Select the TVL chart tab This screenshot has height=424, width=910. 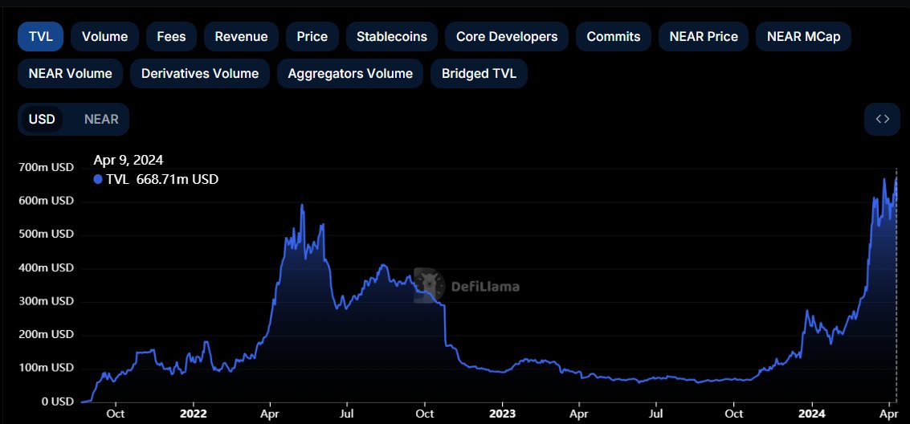coord(41,37)
